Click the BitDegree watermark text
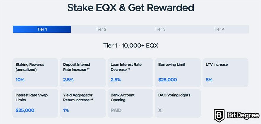Image resolution: width=261 pixels, height=124 pixels. [243, 115]
